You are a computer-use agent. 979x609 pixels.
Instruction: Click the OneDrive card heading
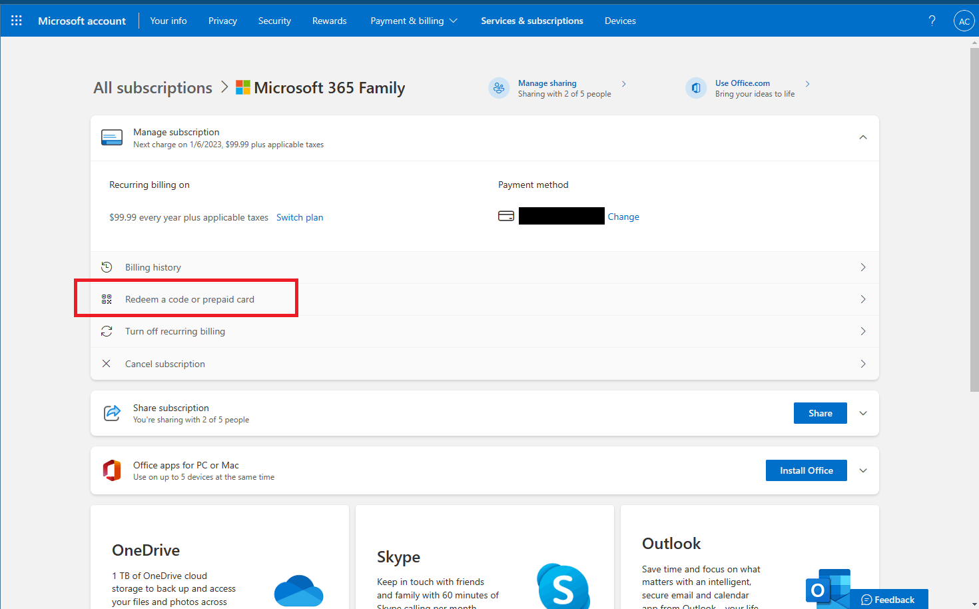[x=146, y=550]
